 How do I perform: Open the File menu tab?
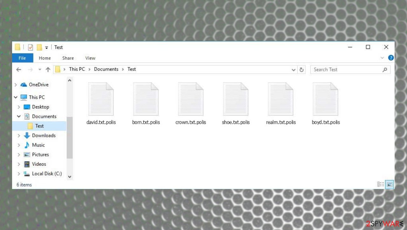tap(22, 58)
